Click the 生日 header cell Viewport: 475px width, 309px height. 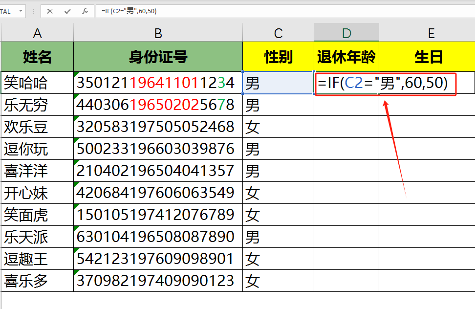[x=427, y=57]
